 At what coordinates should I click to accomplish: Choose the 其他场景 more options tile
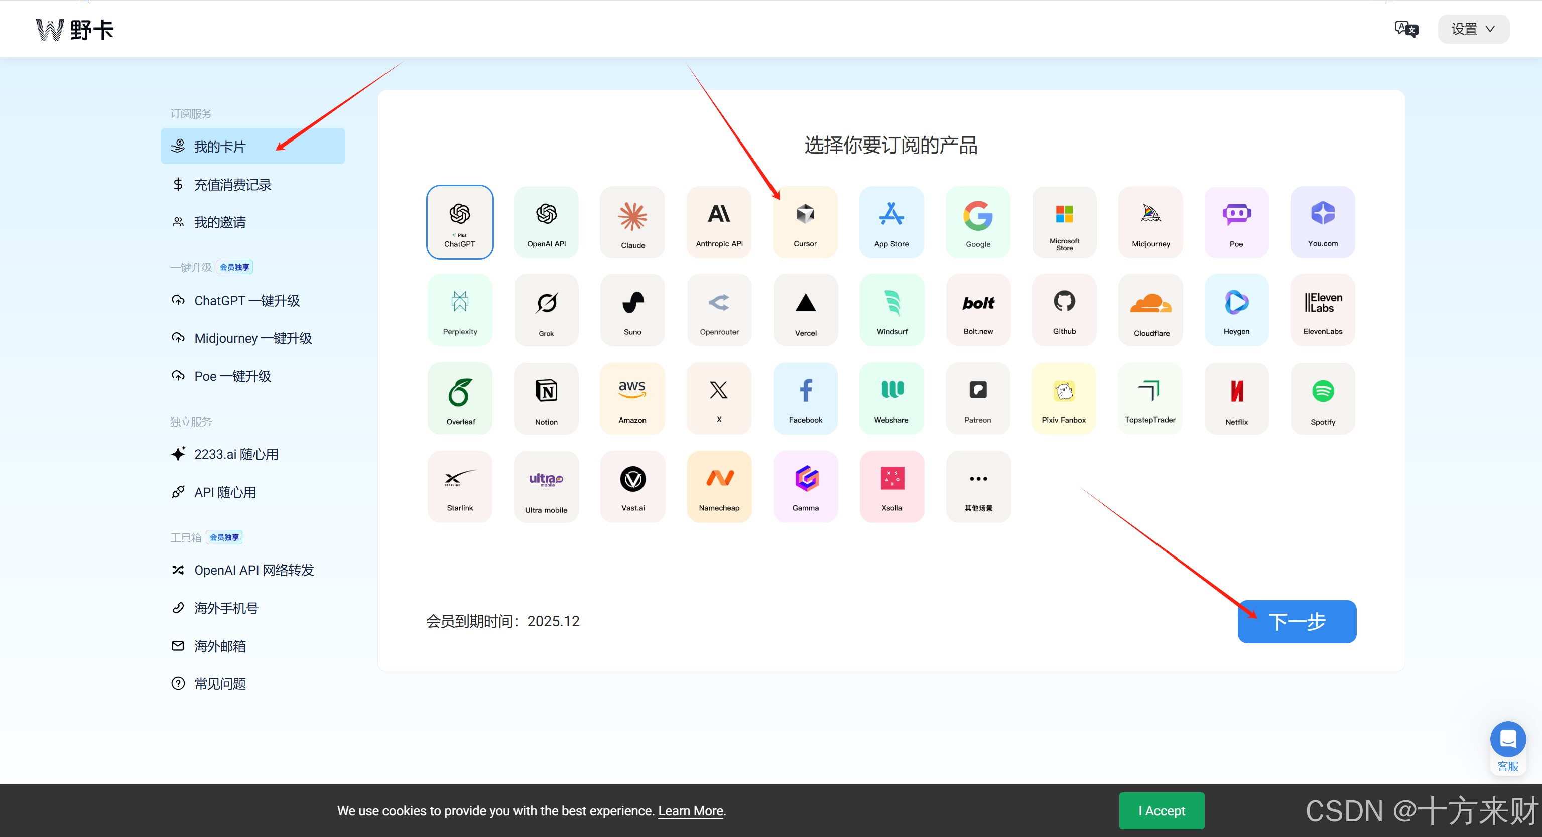pyautogui.click(x=978, y=486)
